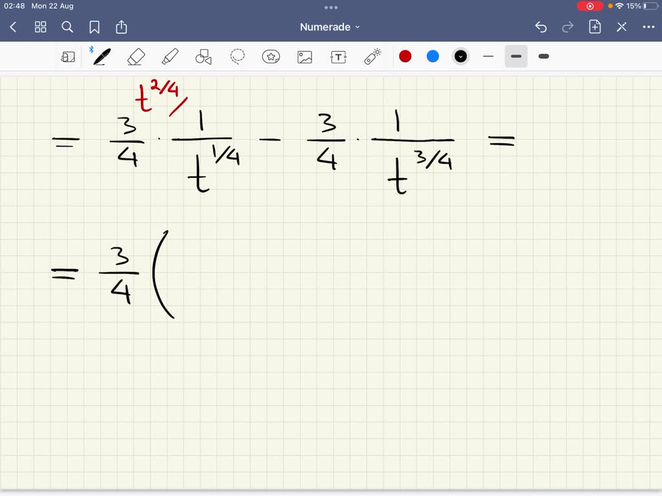662x496 pixels.
Task: Toggle medium stroke thickness
Action: (516, 56)
